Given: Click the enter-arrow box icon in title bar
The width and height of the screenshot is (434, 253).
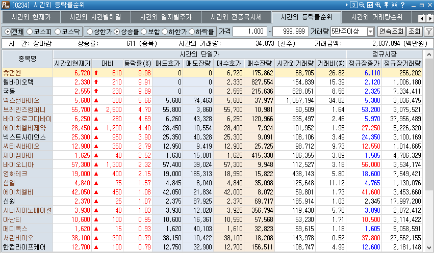Looking at the screenshot, I should [x=370, y=5].
